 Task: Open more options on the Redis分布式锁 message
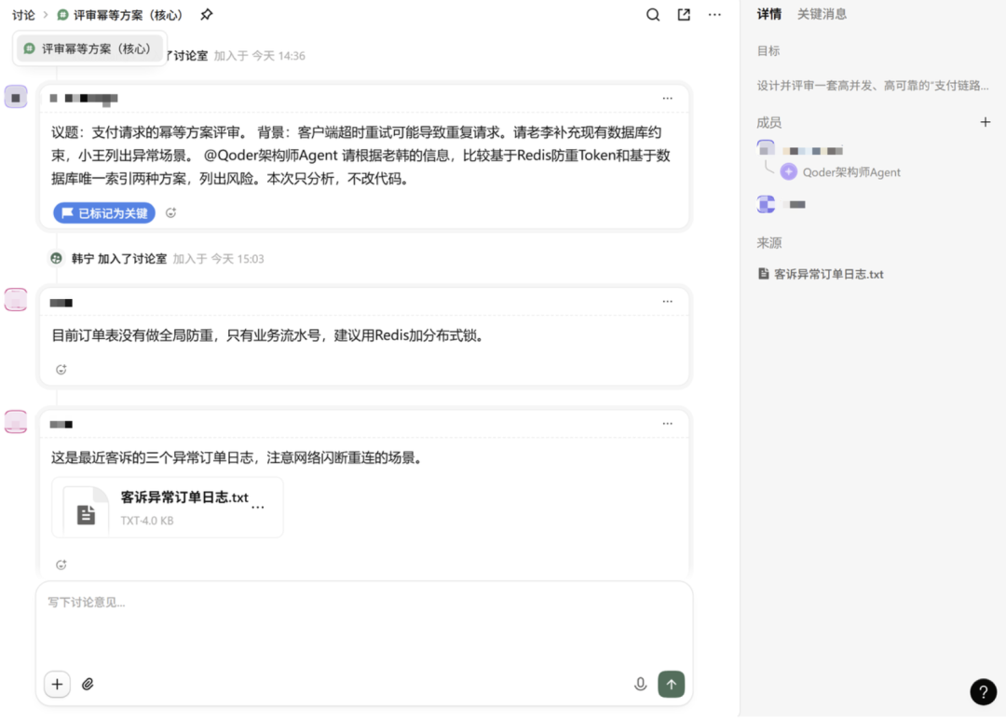667,302
